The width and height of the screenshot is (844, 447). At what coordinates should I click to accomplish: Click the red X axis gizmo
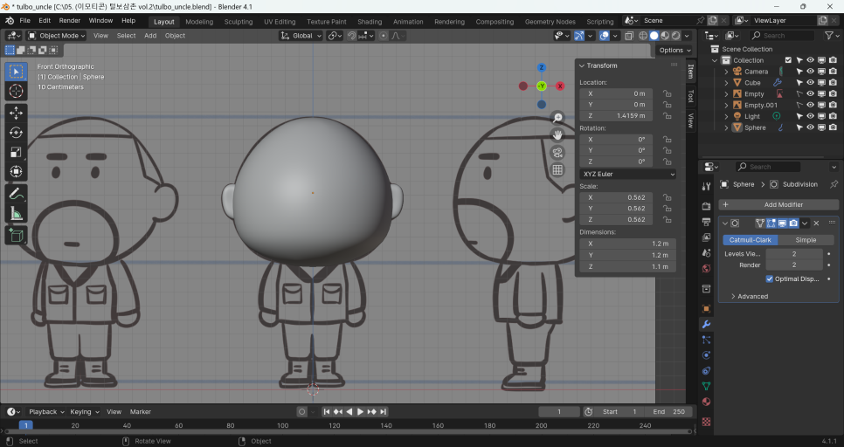(560, 86)
